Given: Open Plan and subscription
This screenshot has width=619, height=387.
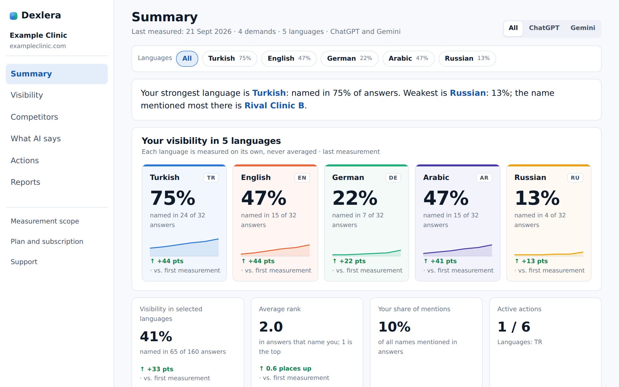Looking at the screenshot, I should tap(57, 242).
